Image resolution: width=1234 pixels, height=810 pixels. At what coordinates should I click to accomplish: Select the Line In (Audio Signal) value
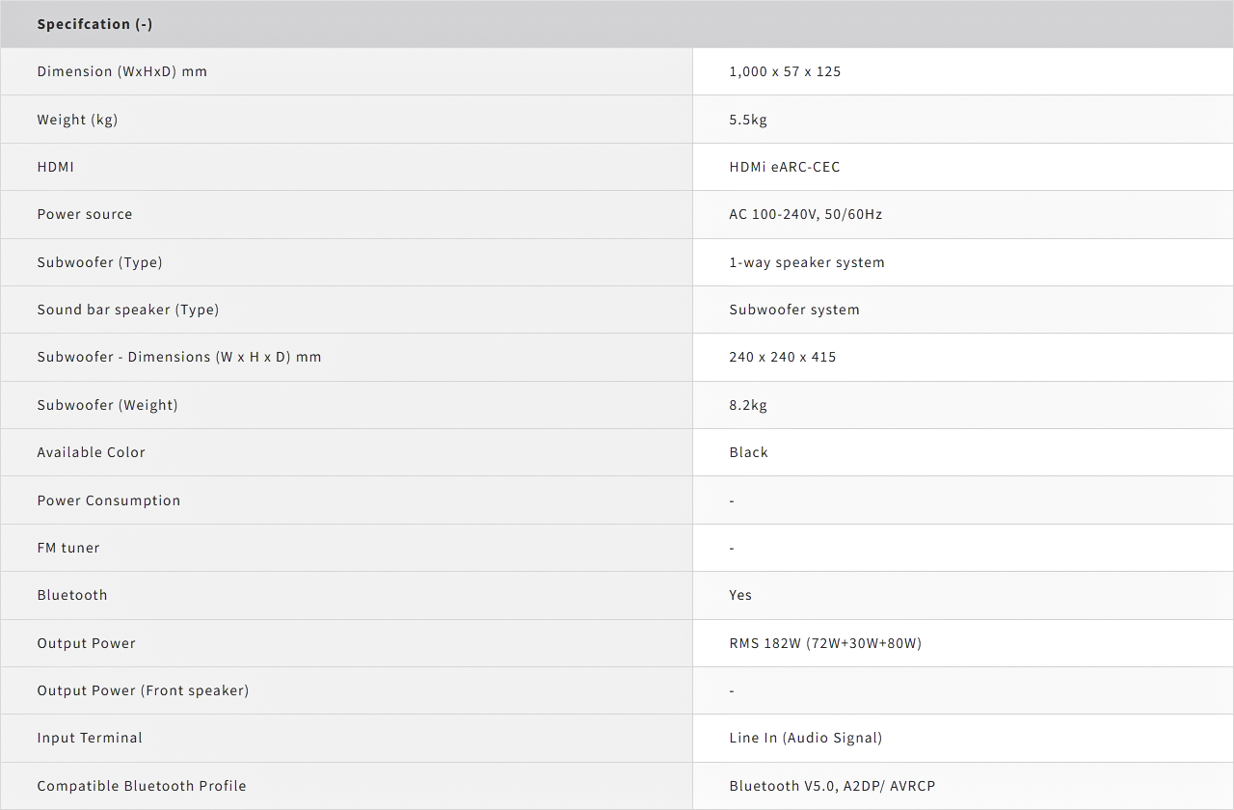click(805, 738)
